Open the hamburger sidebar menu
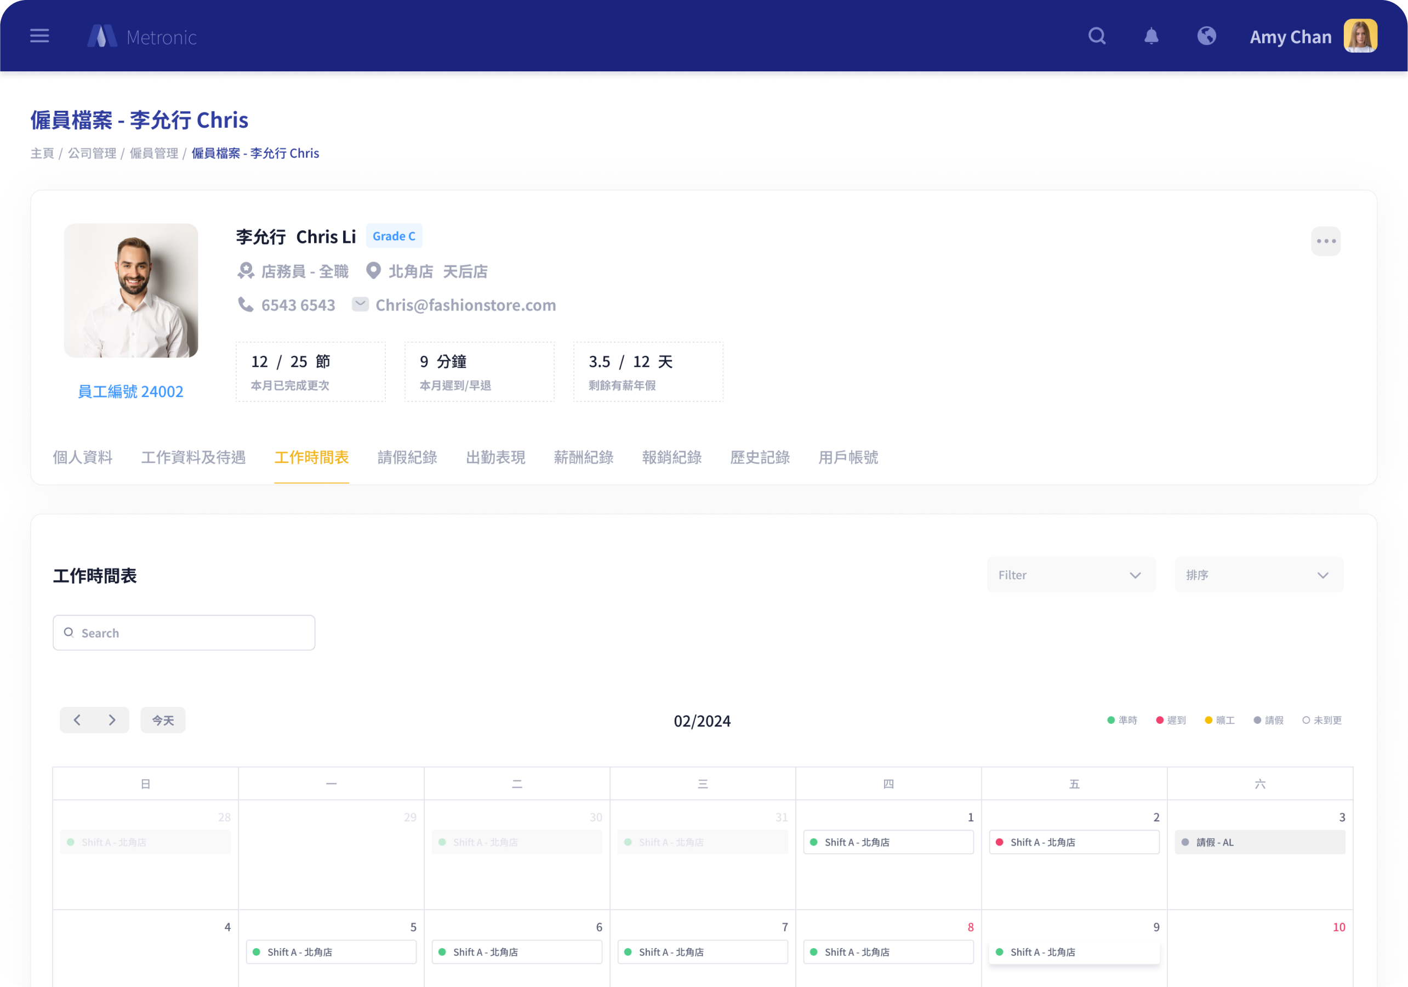Image resolution: width=1408 pixels, height=987 pixels. point(39,36)
